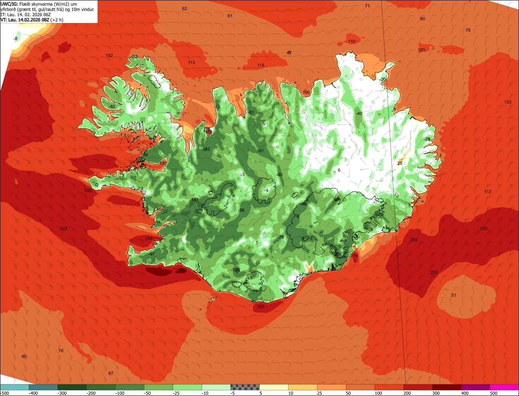Screen dimensions: 519x396
Task: Click the 274 value at the southeast coast
Action: (354, 255)
